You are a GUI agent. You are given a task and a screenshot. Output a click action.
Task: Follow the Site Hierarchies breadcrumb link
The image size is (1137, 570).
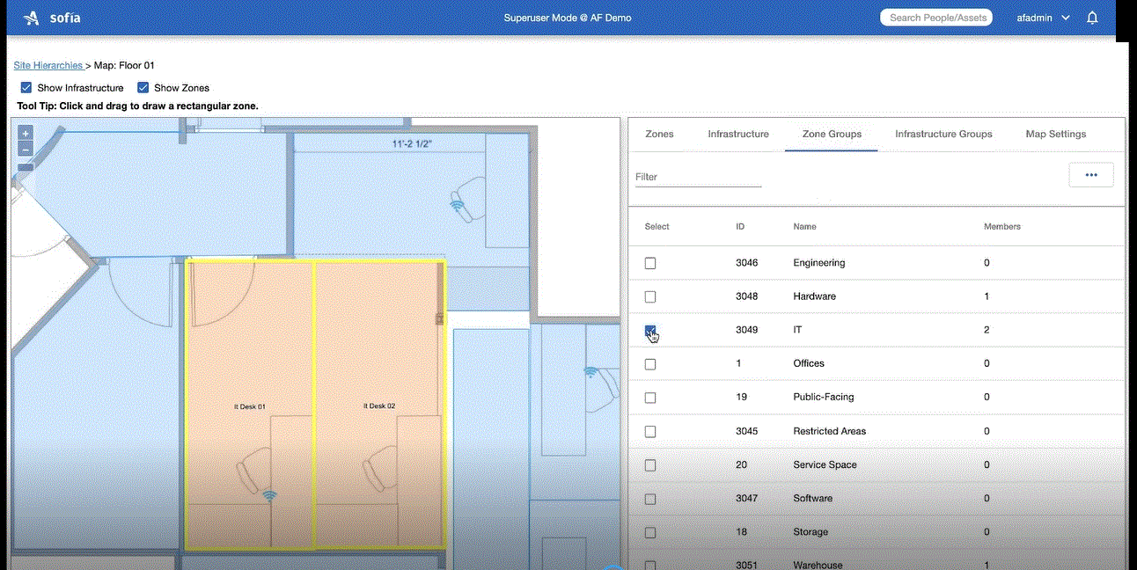coord(48,64)
